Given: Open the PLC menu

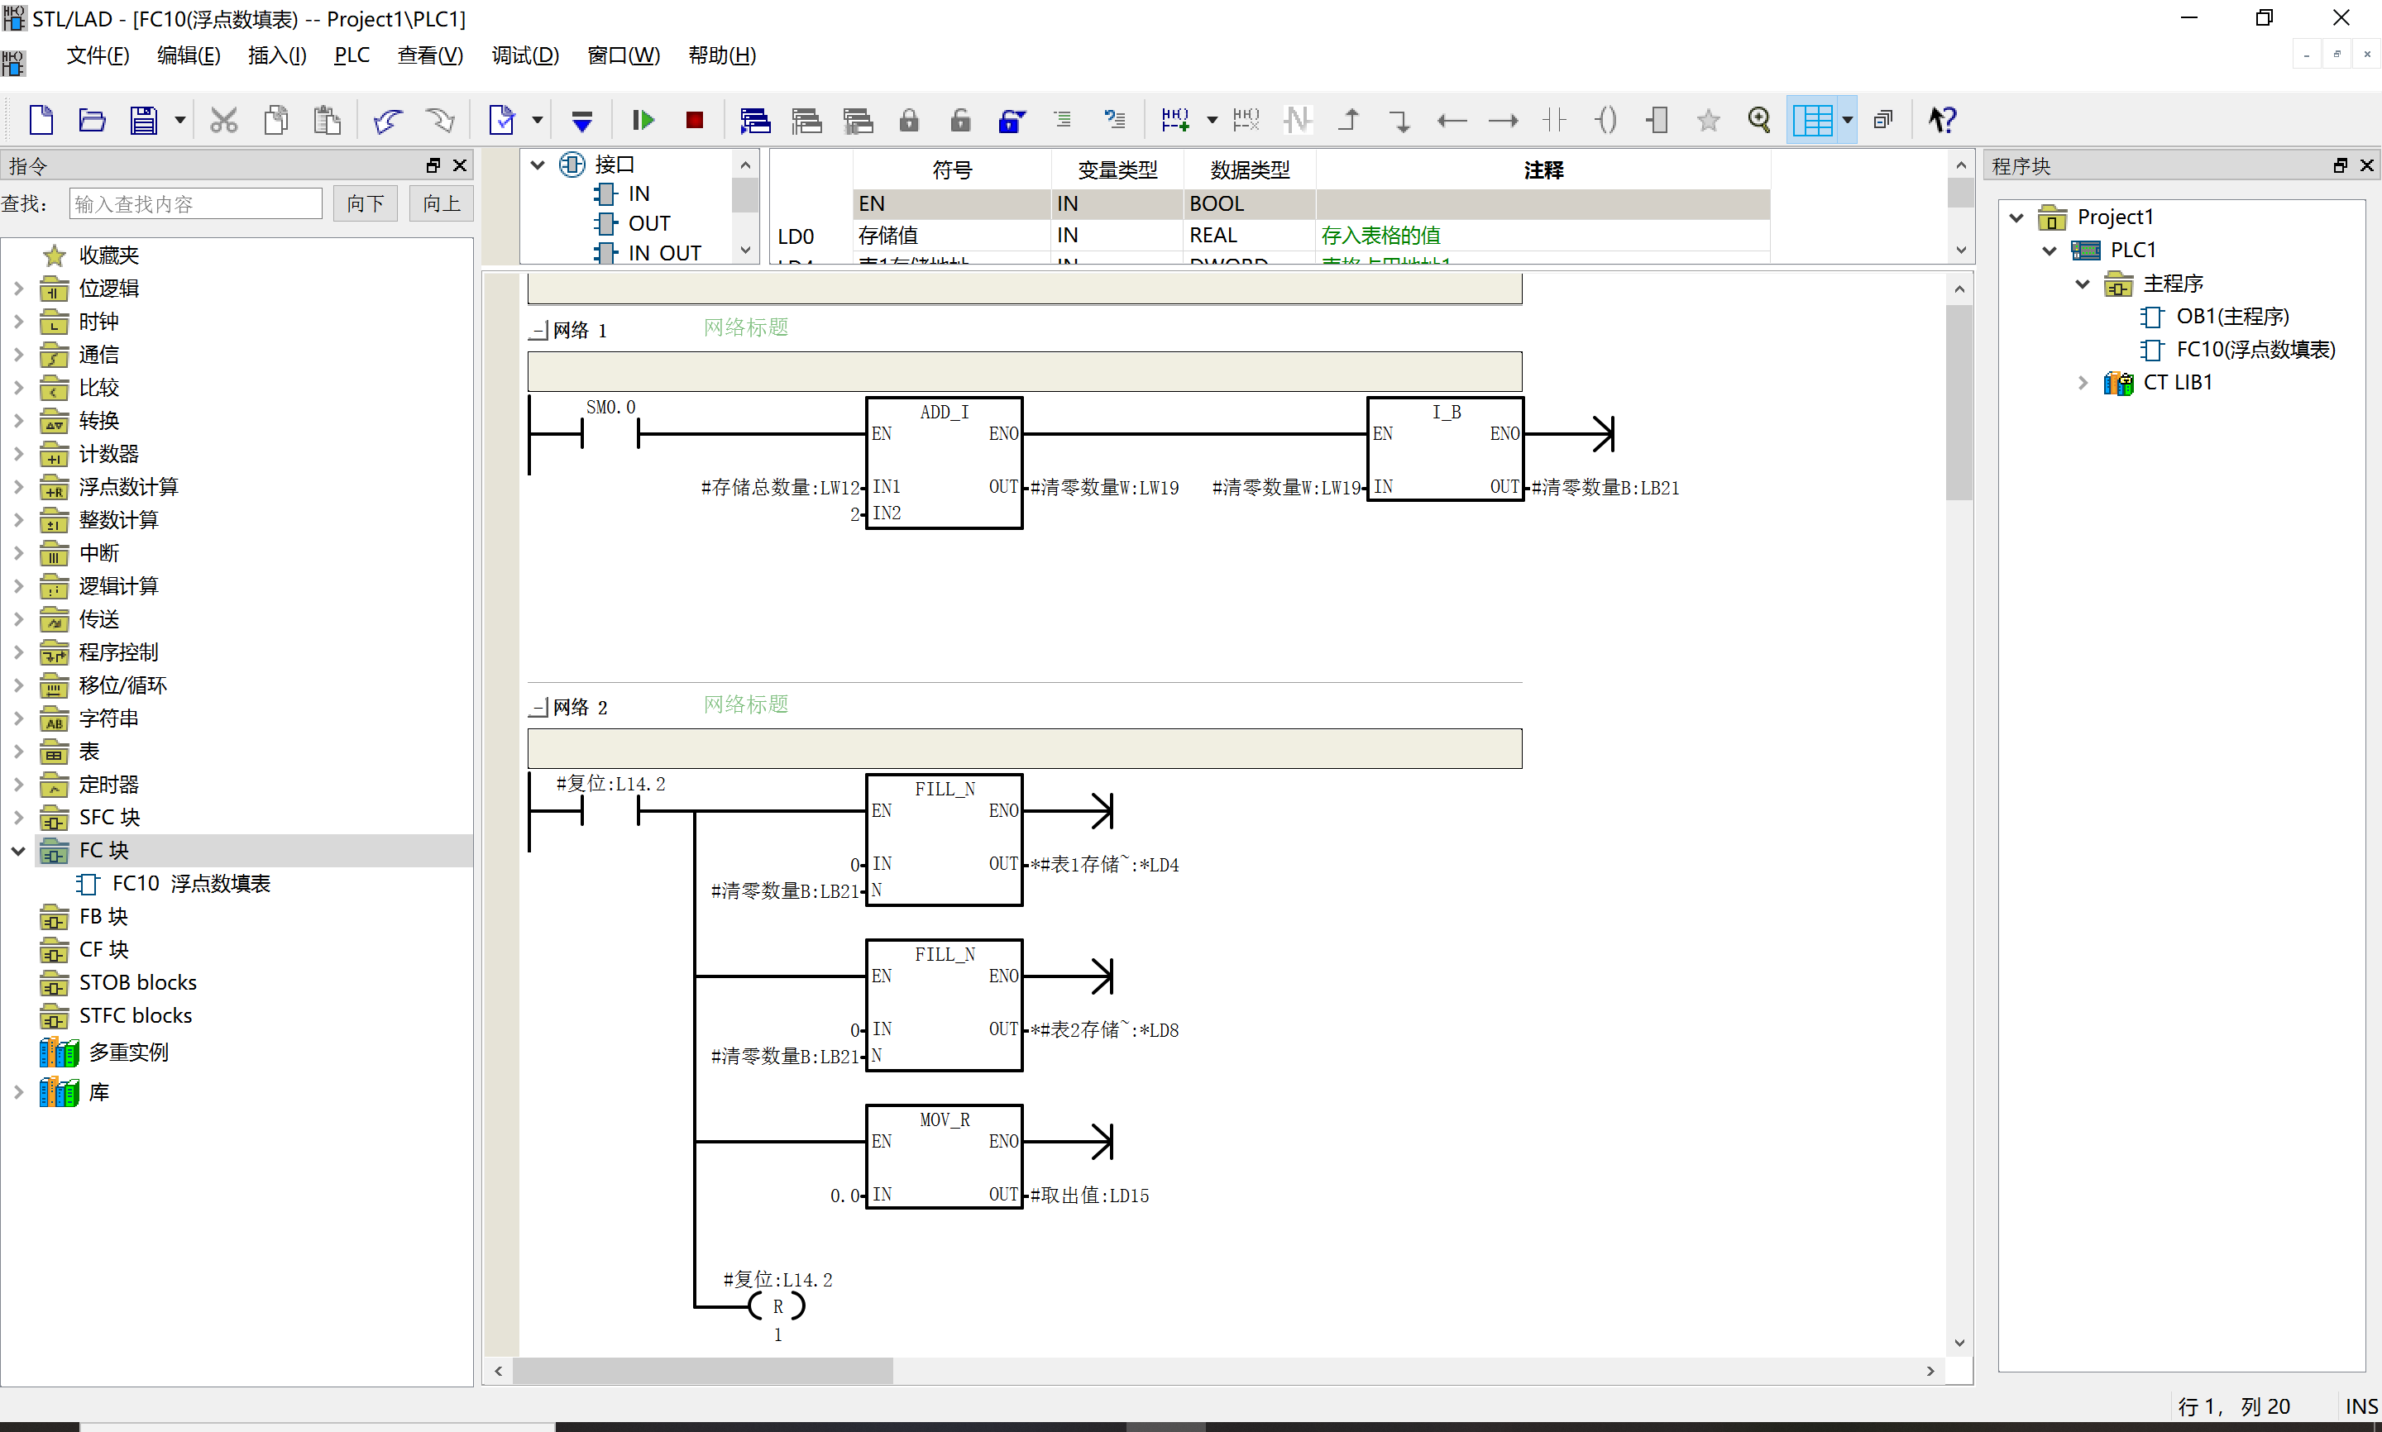Looking at the screenshot, I should 352,55.
